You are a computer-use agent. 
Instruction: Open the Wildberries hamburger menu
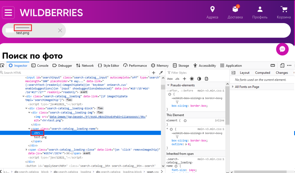point(8,13)
